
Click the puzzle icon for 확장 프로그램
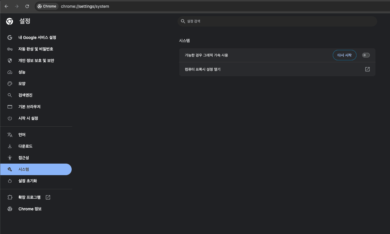tap(10, 197)
